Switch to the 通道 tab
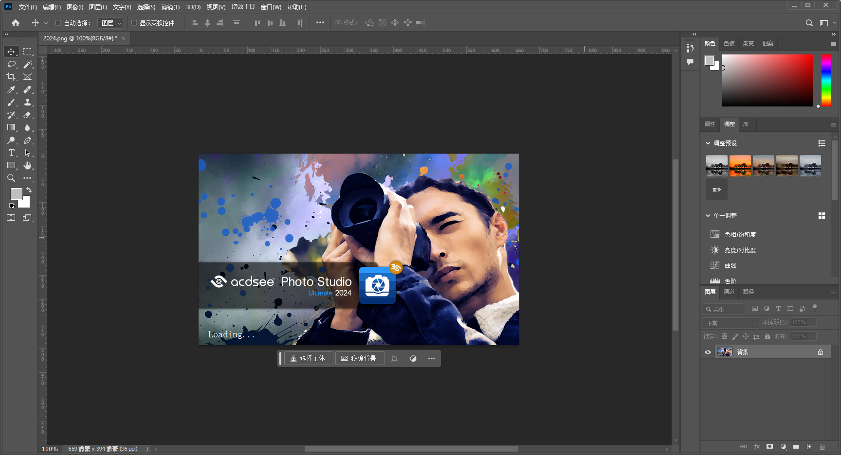This screenshot has height=455, width=841. click(729, 292)
